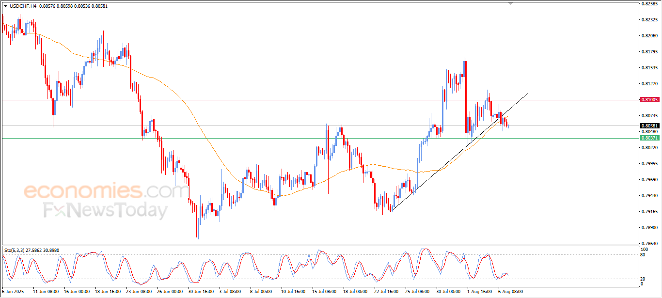Click the 23 Jun 08:00 time label
The height and width of the screenshot is (298, 662).
[139, 292]
